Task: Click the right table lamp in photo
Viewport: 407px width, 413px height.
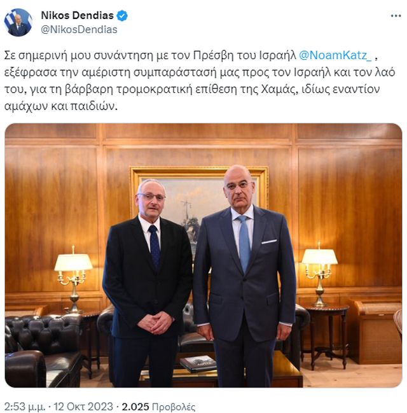Action: tap(319, 274)
